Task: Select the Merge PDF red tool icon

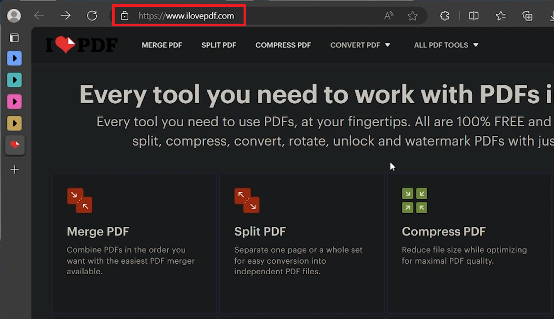Action: click(x=79, y=200)
